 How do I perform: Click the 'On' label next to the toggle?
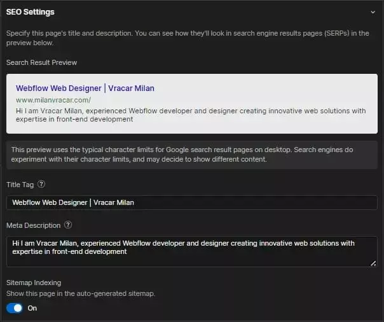[x=32, y=308]
